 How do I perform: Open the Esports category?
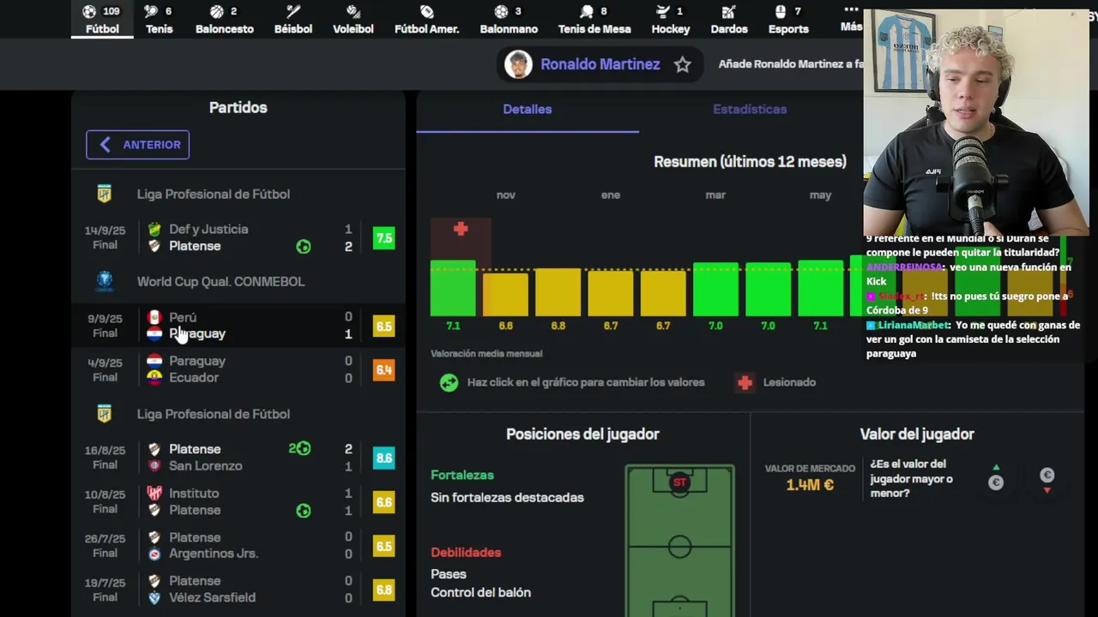[788, 20]
